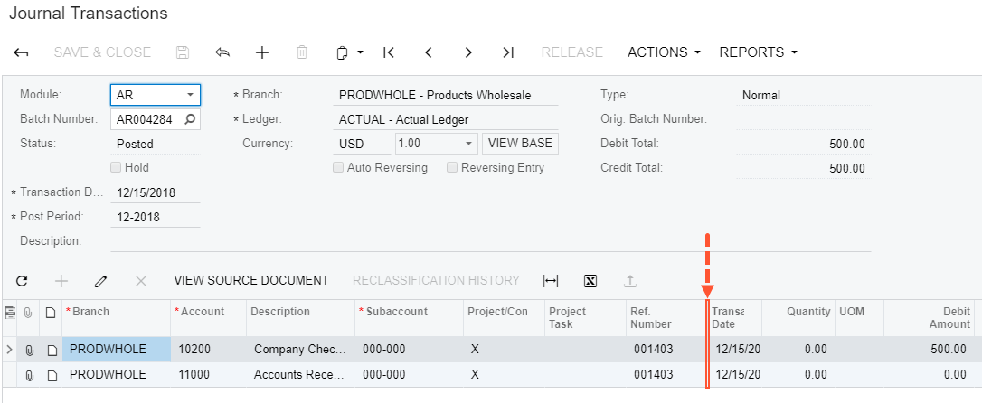Click the fit-to-screen columns icon
The width and height of the screenshot is (982, 403).
coord(551,281)
